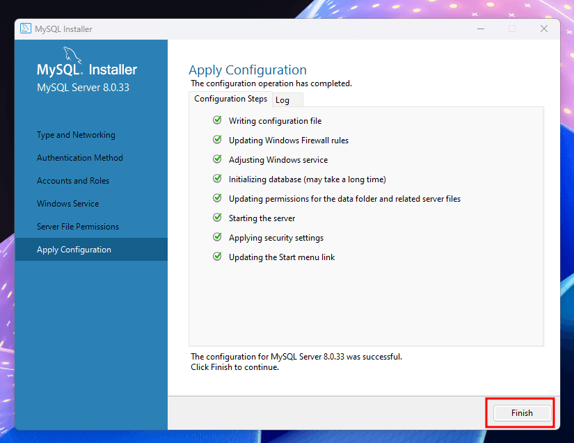Select the Configuration Steps tab
574x443 pixels.
pos(230,99)
